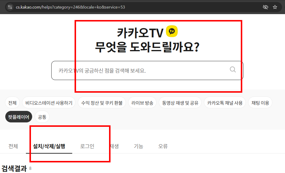
Task: Click the search magnifier icon
Action: (x=233, y=69)
